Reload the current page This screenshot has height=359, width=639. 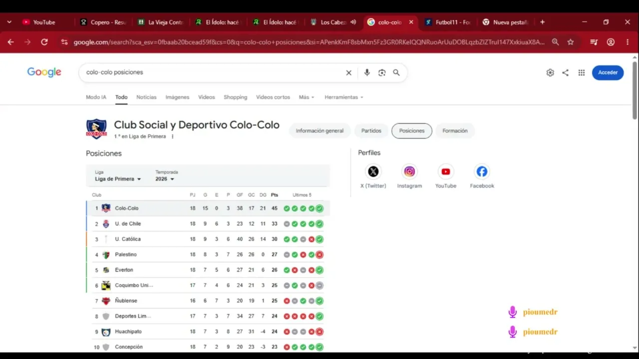click(x=44, y=42)
